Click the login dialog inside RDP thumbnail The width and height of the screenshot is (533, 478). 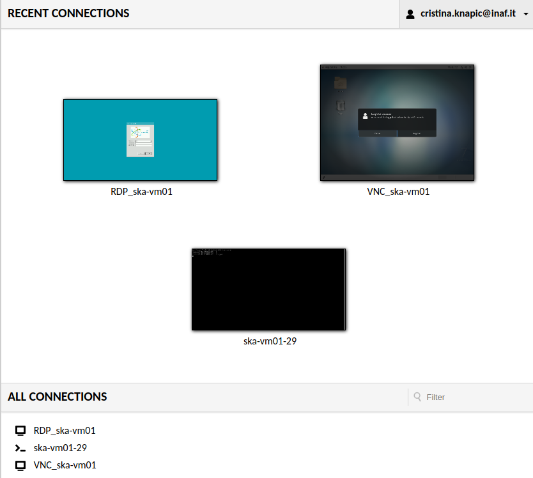pos(140,140)
